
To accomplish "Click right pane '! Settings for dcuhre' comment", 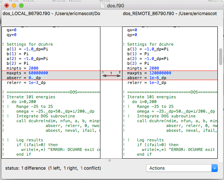I will 148,44.
